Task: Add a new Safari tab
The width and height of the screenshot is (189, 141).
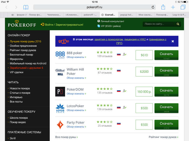Action: (173, 7)
